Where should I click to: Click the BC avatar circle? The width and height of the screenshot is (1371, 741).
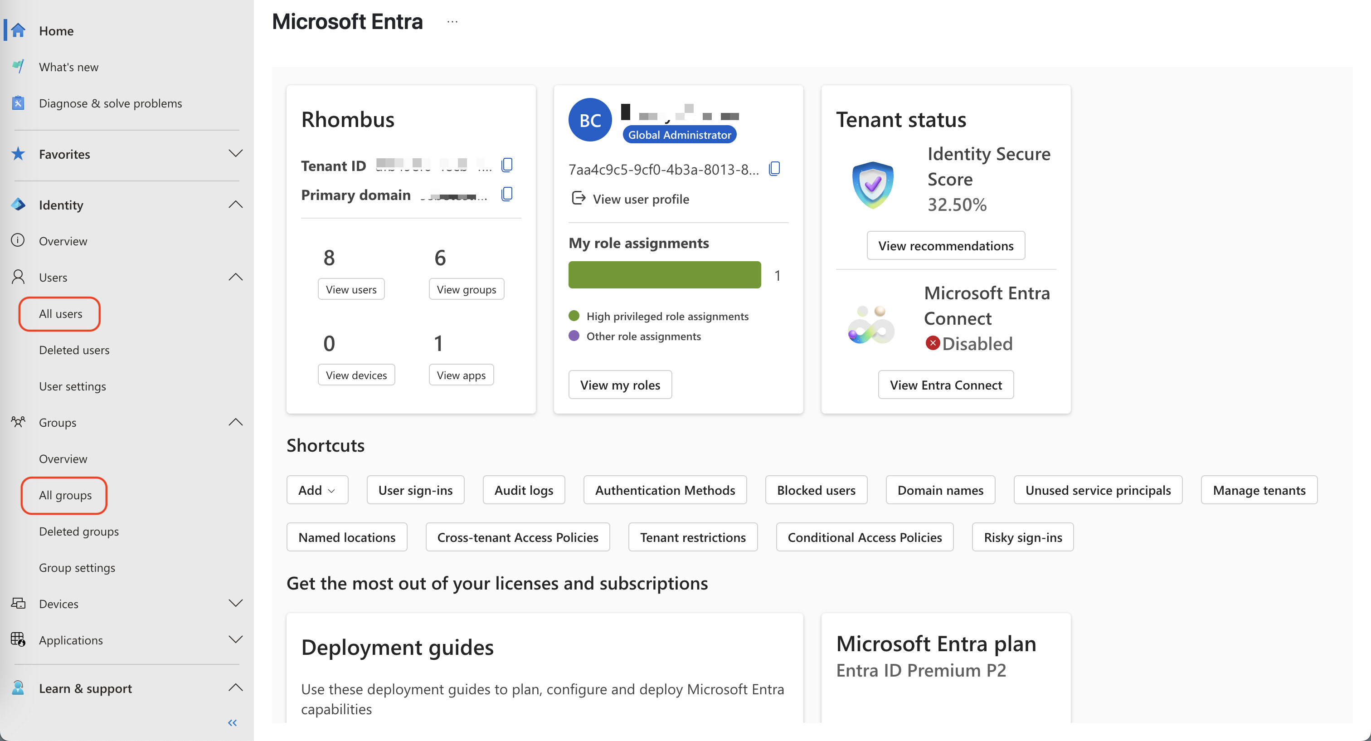590,120
